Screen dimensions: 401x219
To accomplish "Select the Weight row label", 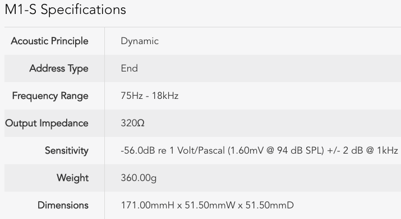I will [73, 178].
